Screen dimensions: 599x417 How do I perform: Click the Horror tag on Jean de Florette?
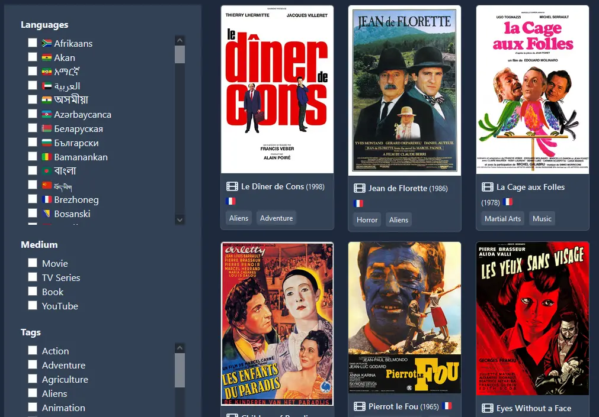click(x=367, y=220)
